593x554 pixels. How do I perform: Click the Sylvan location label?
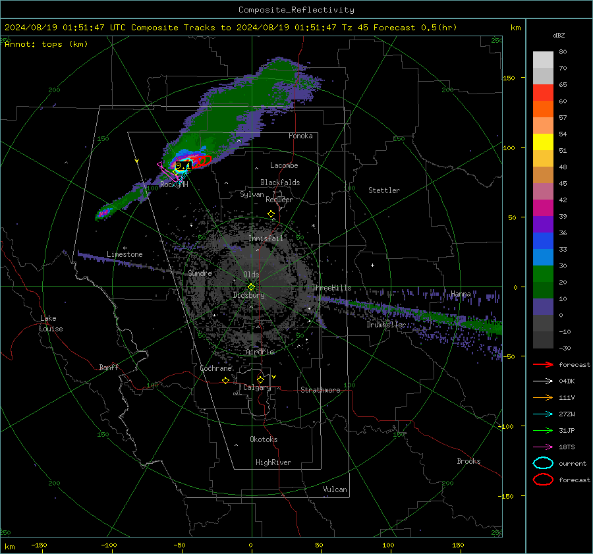(x=252, y=194)
